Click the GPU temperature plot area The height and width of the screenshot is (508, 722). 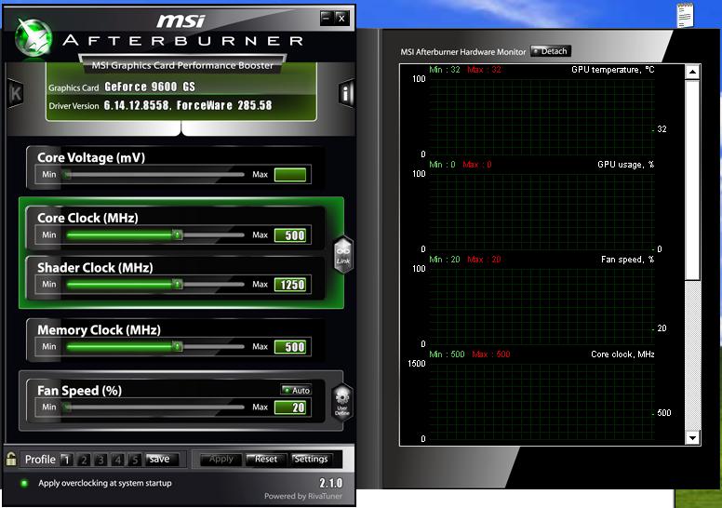click(541, 116)
